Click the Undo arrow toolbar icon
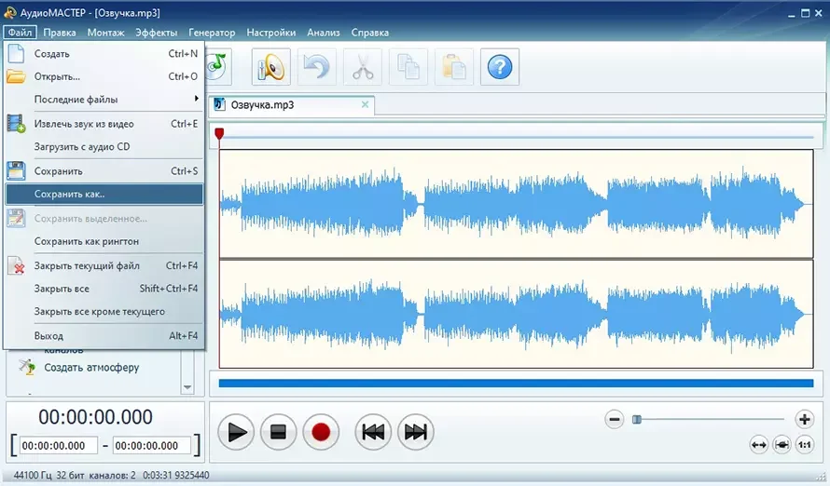The width and height of the screenshot is (830, 486). pos(316,66)
